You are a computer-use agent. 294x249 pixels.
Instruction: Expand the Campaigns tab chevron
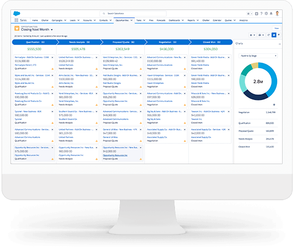[x=65, y=20]
